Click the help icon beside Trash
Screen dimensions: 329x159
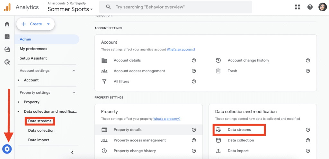click(308, 71)
